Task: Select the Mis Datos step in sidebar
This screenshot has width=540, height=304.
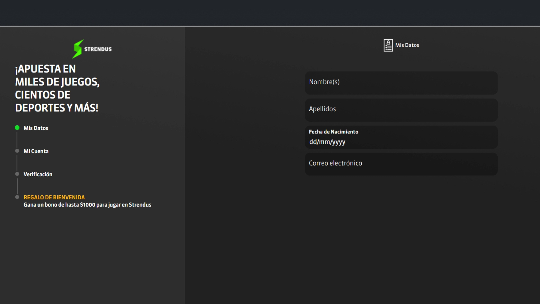Action: [36, 128]
